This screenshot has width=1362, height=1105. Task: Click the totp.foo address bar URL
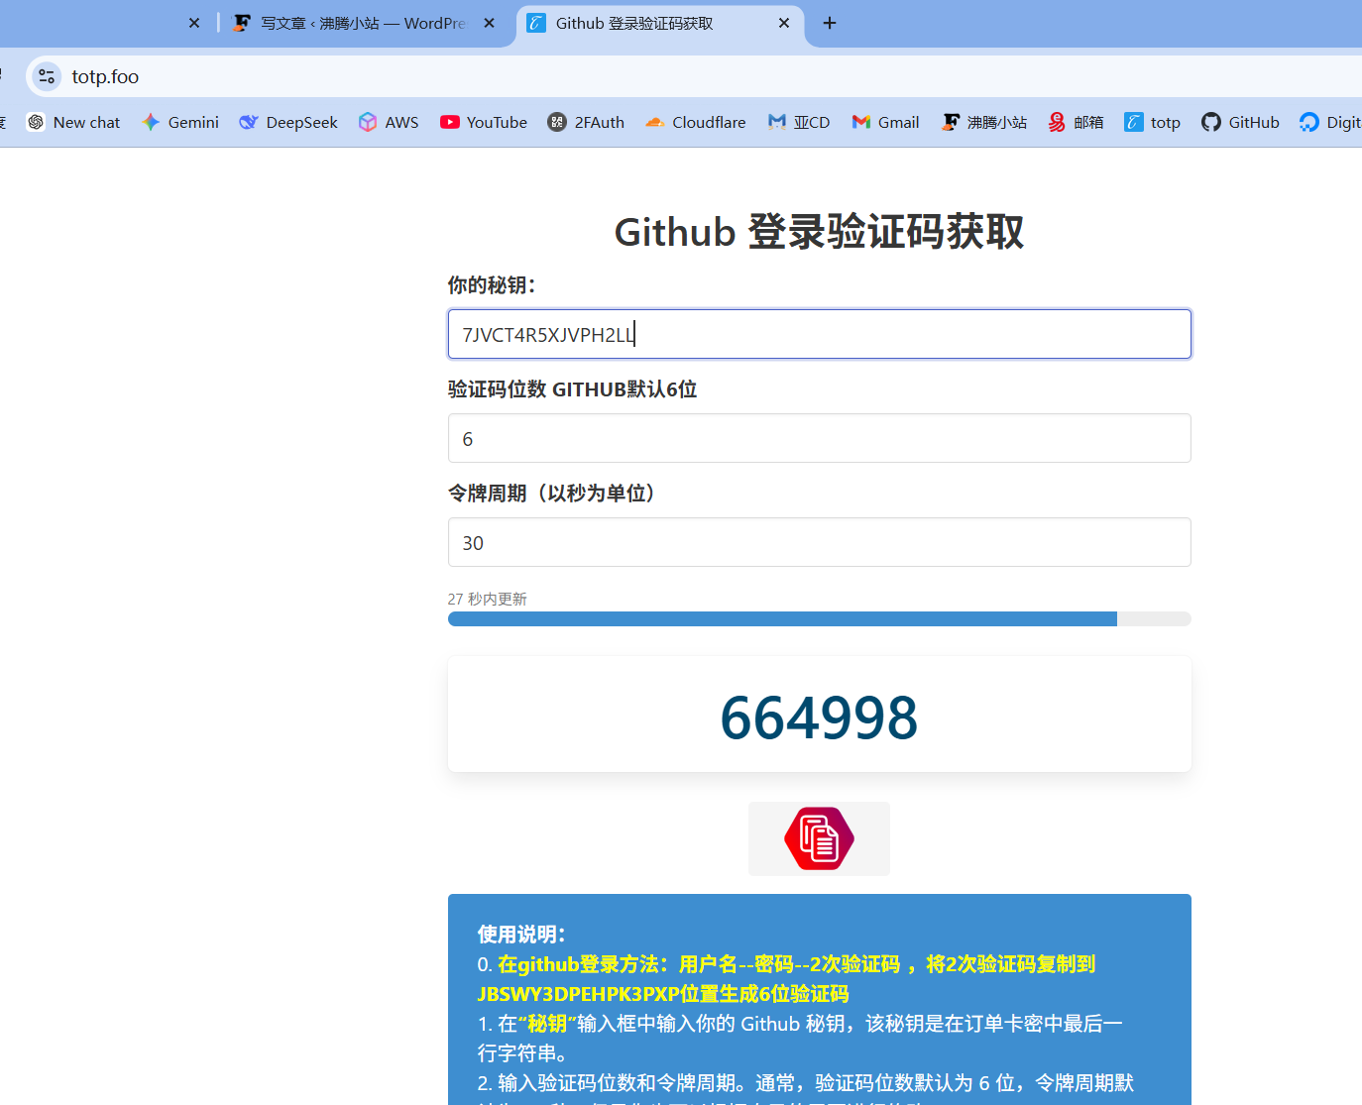tap(105, 76)
